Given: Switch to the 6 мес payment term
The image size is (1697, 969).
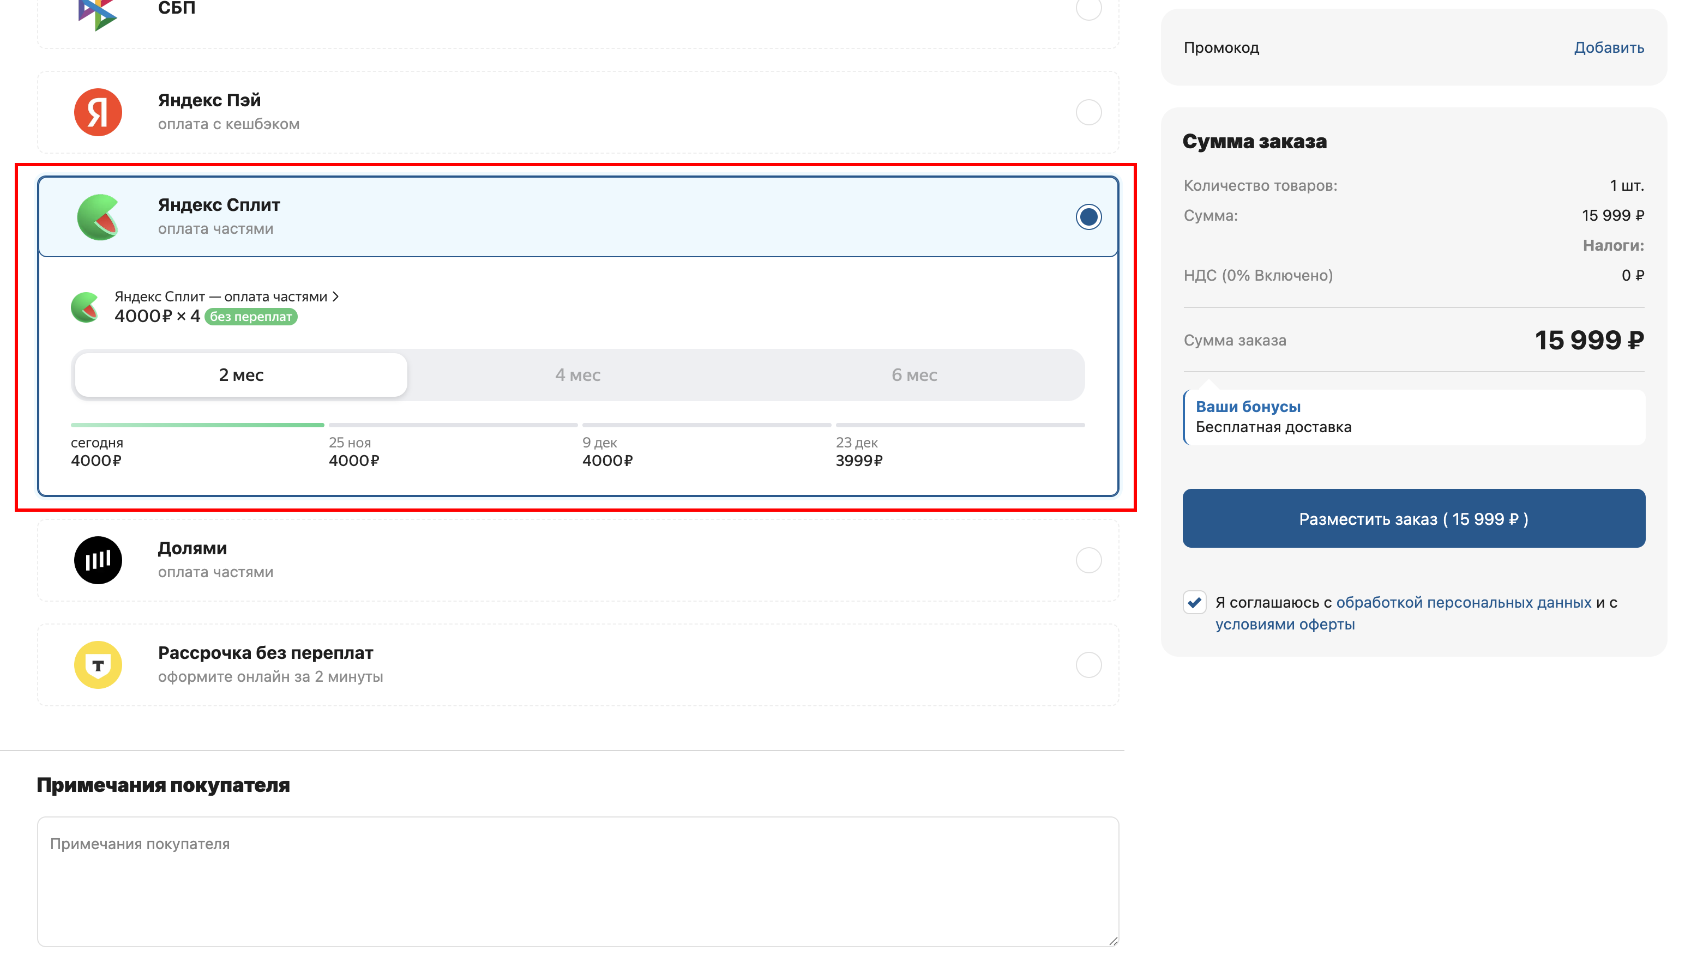Looking at the screenshot, I should pos(913,376).
